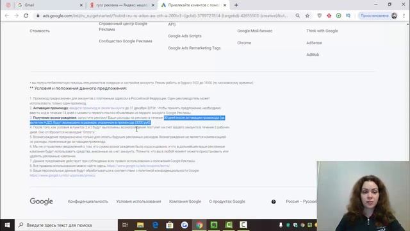Open the IQ extension icon
Screen dimensions: 410x231
[348, 15]
